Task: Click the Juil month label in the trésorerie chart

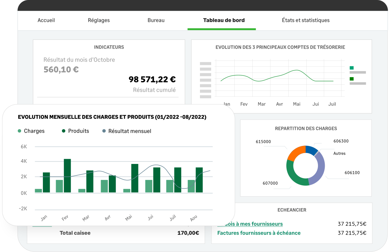Action: click(x=332, y=104)
